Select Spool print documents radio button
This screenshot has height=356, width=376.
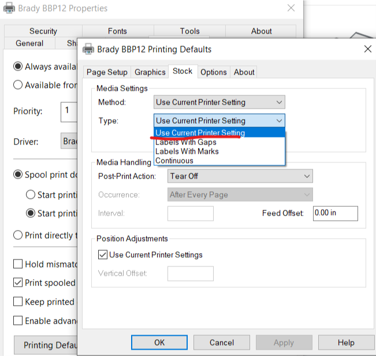pyautogui.click(x=18, y=175)
